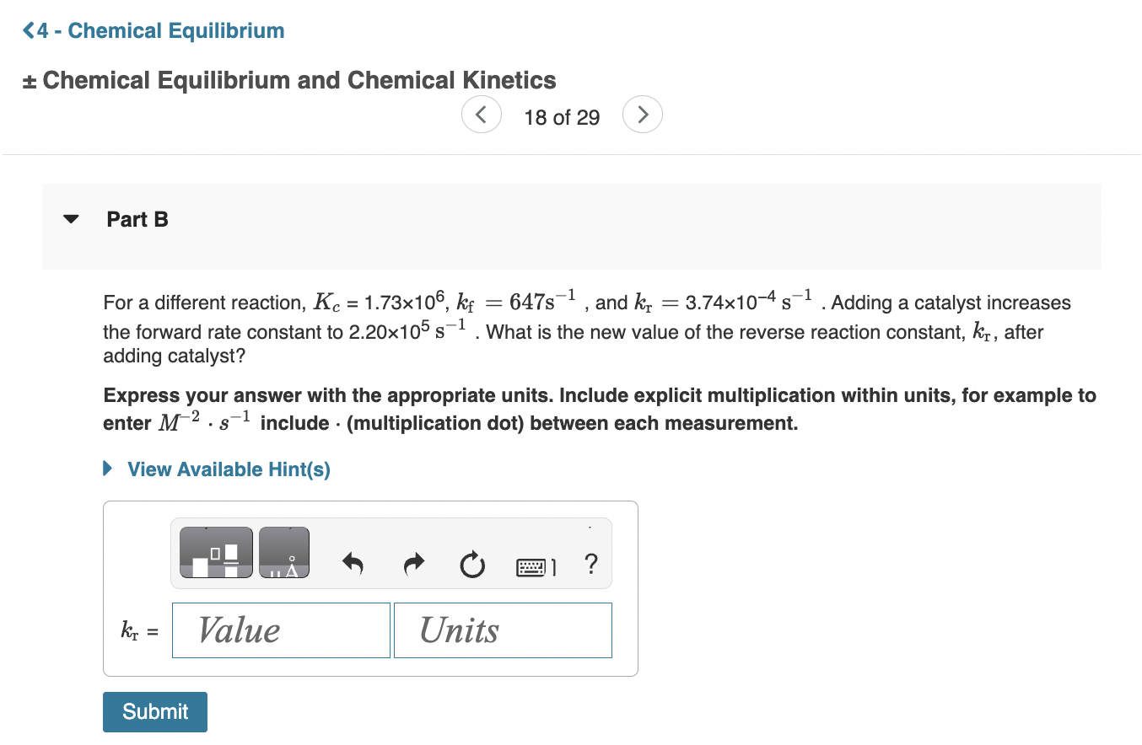Click the Value input field
This screenshot has width=1142, height=745.
tap(281, 630)
